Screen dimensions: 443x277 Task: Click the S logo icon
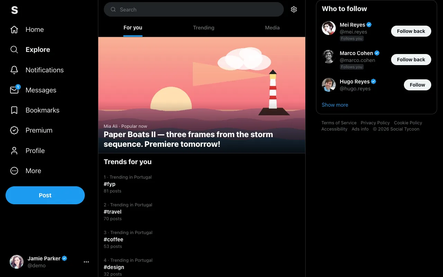pyautogui.click(x=14, y=10)
